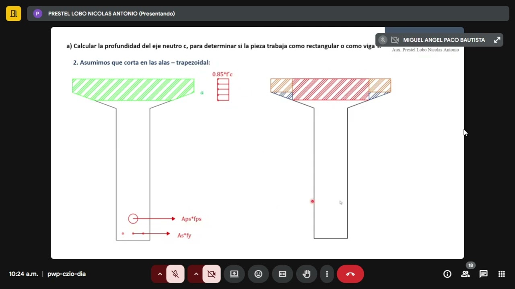Image resolution: width=515 pixels, height=289 pixels.
Task: Raise your hand
Action: click(x=307, y=274)
